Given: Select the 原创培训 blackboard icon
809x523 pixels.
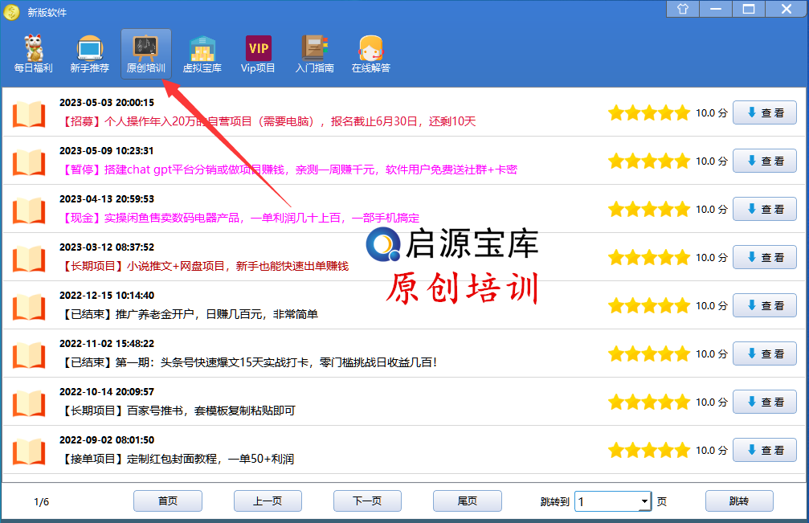Looking at the screenshot, I should point(146,54).
